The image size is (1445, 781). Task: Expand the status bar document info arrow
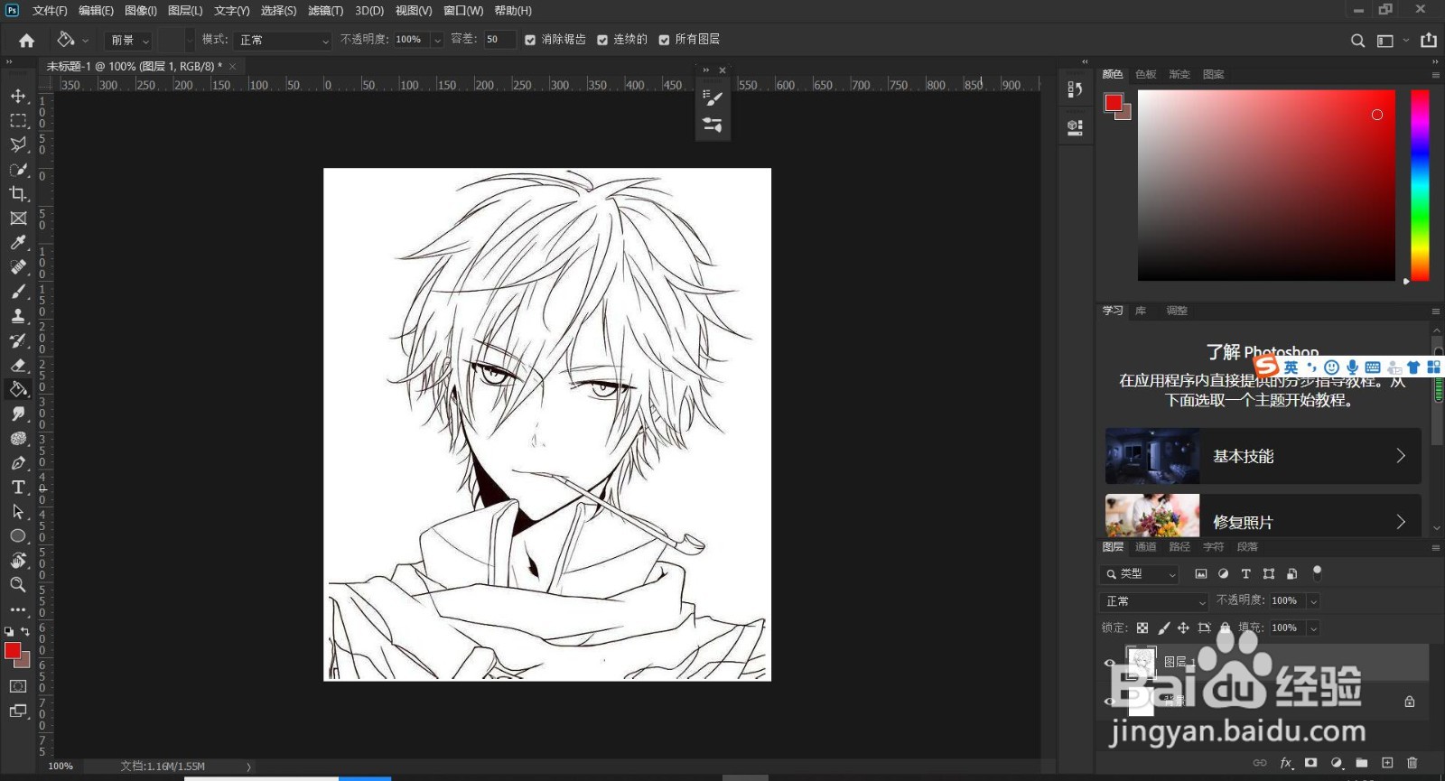coord(248,767)
